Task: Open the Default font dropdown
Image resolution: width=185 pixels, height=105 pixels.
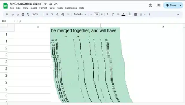Action: coord(80,14)
